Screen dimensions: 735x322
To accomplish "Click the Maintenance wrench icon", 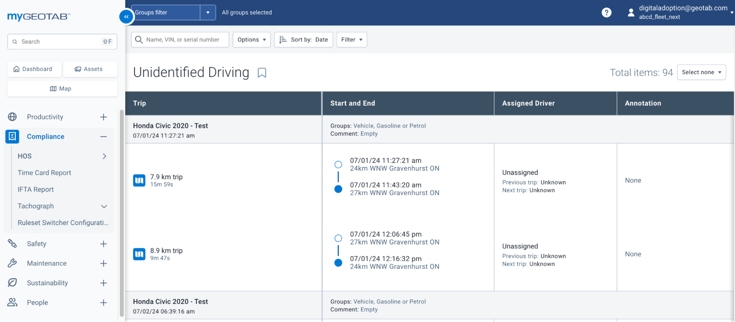I will pyautogui.click(x=13, y=263).
